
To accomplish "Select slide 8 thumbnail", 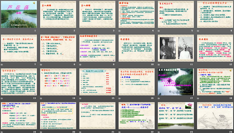I will (x=58, y=48).
